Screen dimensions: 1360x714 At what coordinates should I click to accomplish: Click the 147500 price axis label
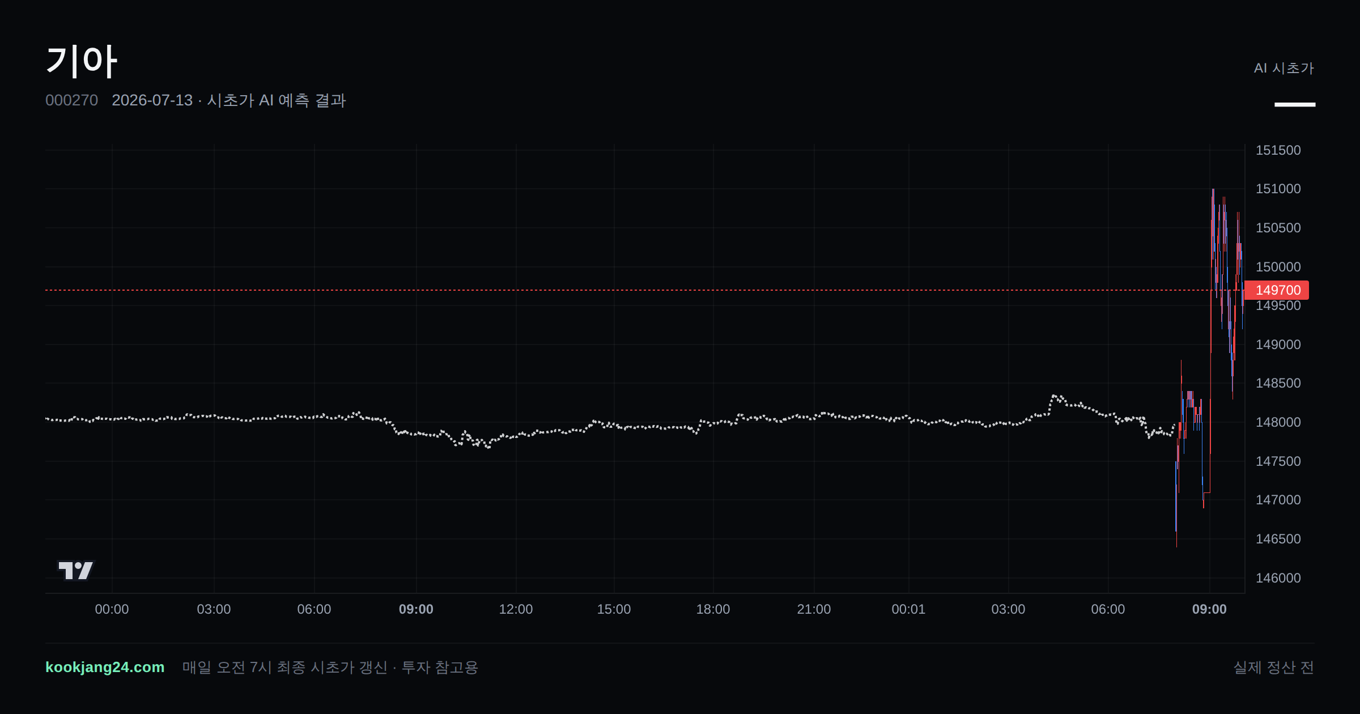point(1278,461)
